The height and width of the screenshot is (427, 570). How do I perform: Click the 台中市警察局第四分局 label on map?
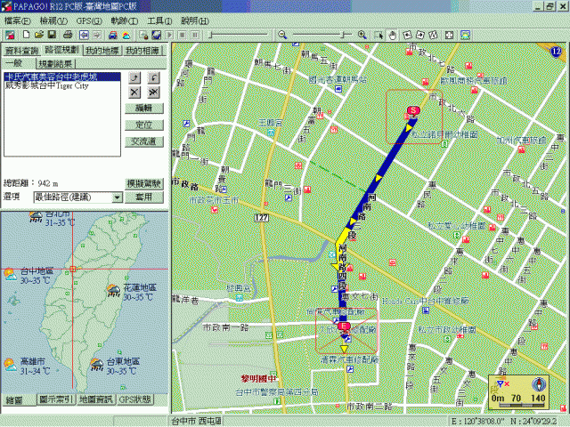point(277,391)
